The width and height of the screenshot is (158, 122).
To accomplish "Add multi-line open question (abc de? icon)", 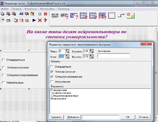I will click(x=74, y=16).
